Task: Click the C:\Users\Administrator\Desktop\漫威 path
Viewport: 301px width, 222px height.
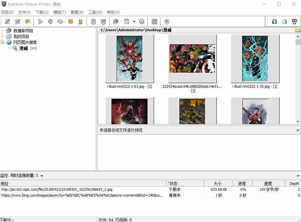Action: click(x=136, y=30)
